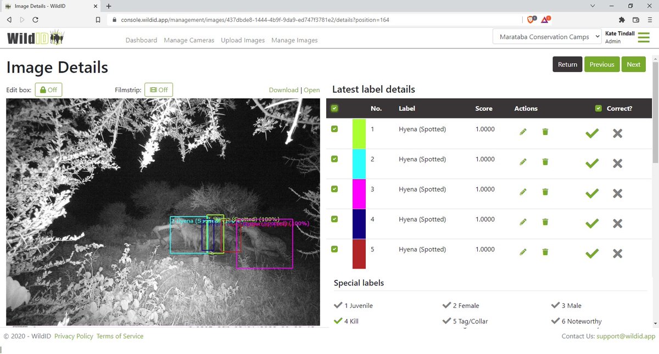
Task: Open Manage Cameras page
Action: [x=189, y=40]
